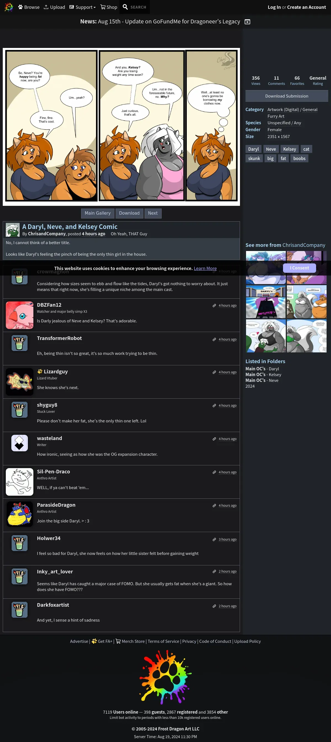Click the Download button below image
Viewport: 331px width, 742px height.
click(x=129, y=213)
